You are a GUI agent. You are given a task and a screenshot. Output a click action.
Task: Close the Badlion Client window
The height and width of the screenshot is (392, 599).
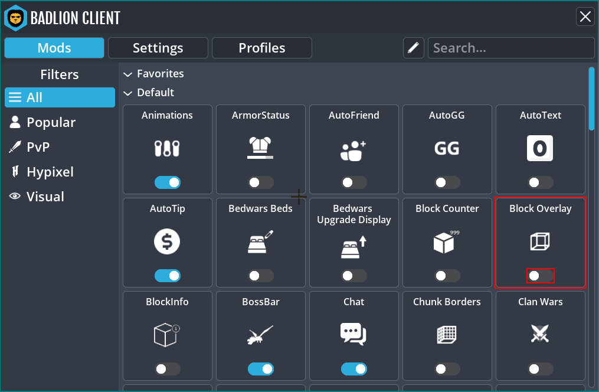pyautogui.click(x=585, y=17)
